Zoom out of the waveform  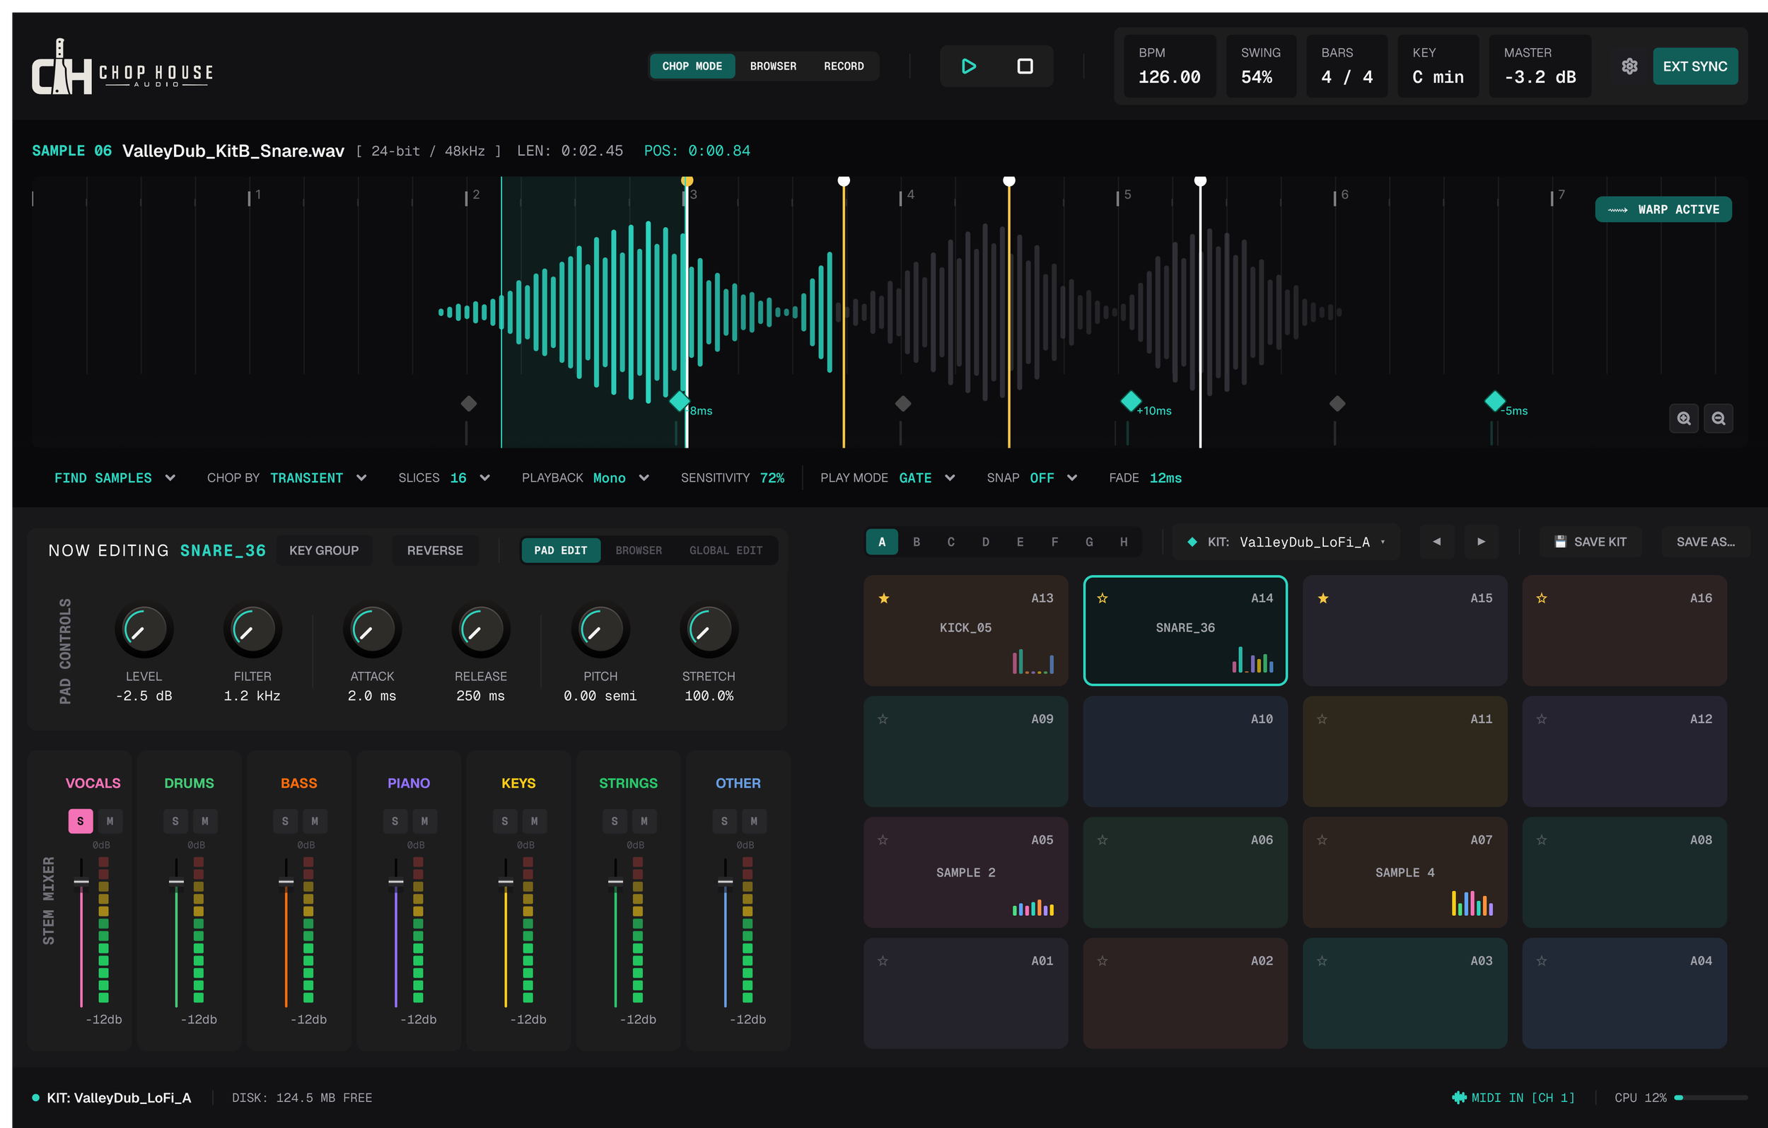(x=1718, y=418)
